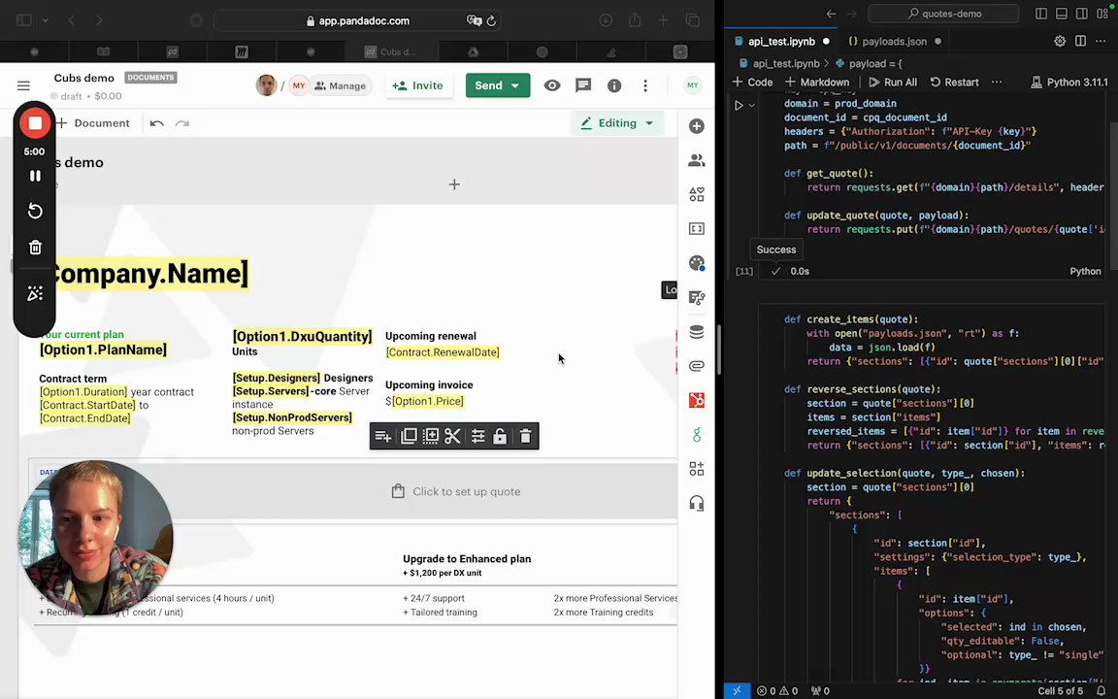Open the apps add-on grid icon in sidebar
The height and width of the screenshot is (699, 1118).
pos(697,469)
